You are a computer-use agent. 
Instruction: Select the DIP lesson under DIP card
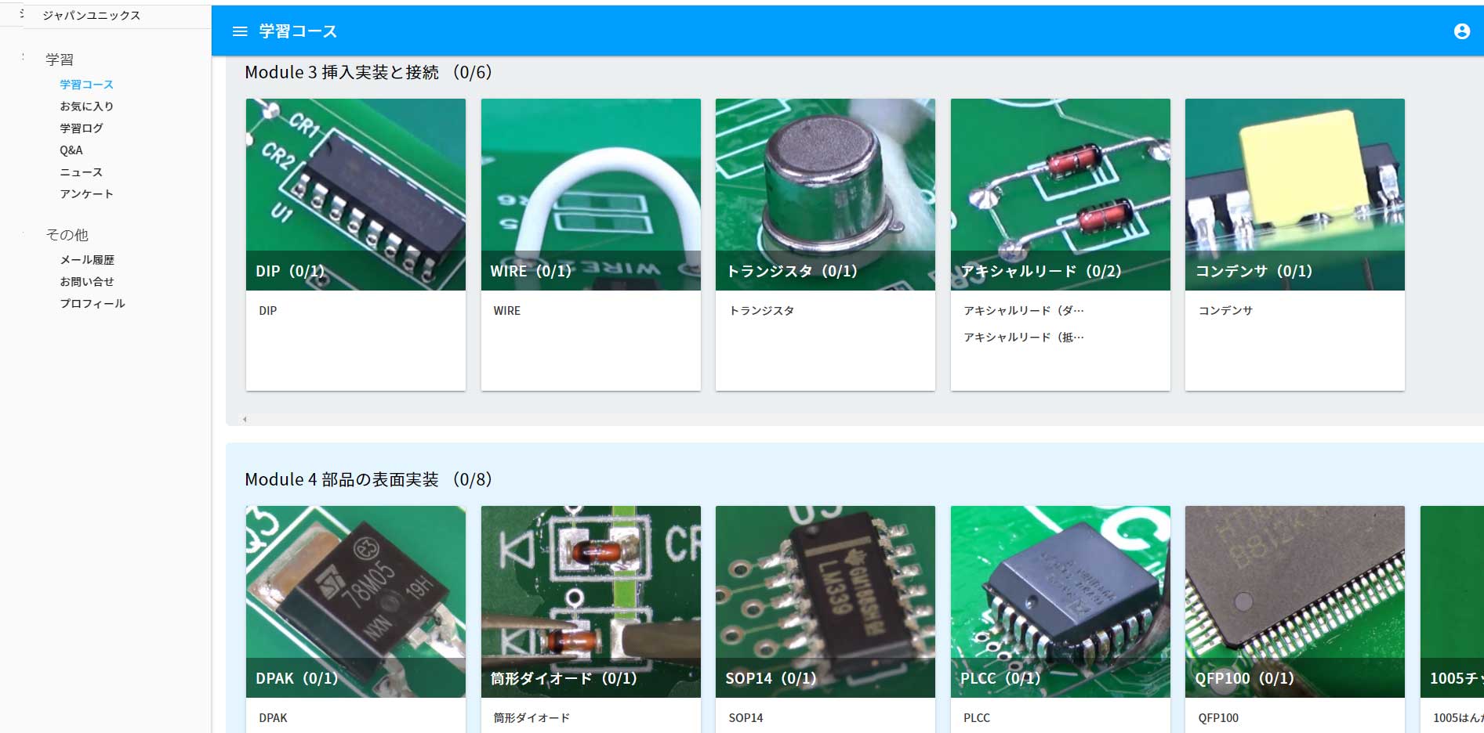pos(268,311)
